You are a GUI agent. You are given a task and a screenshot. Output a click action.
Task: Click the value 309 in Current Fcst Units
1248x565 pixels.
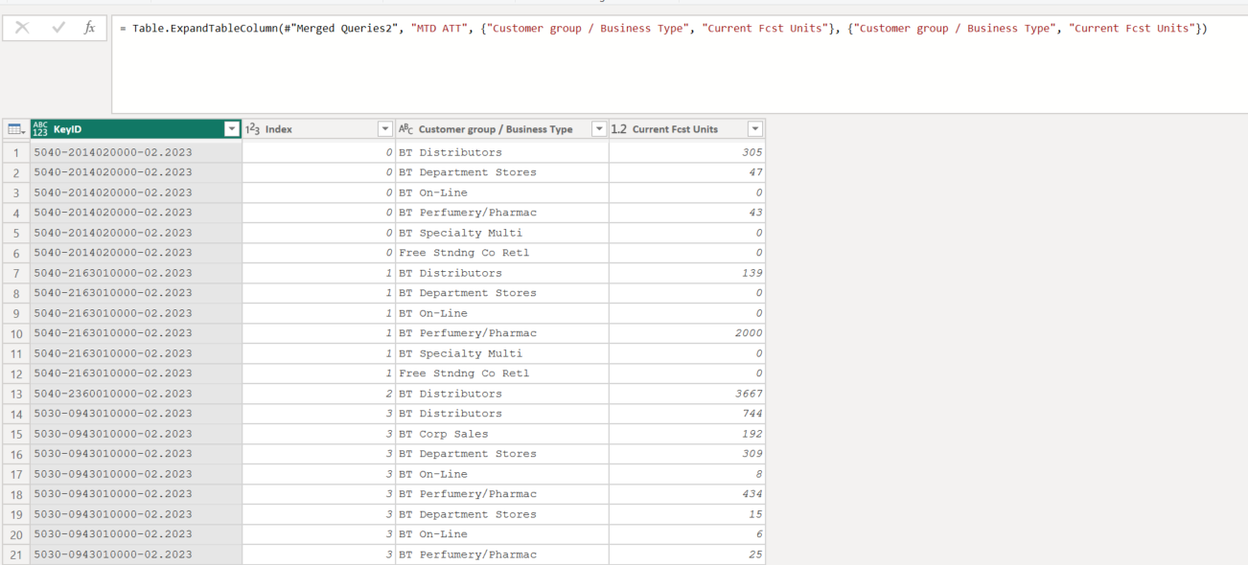click(x=751, y=454)
